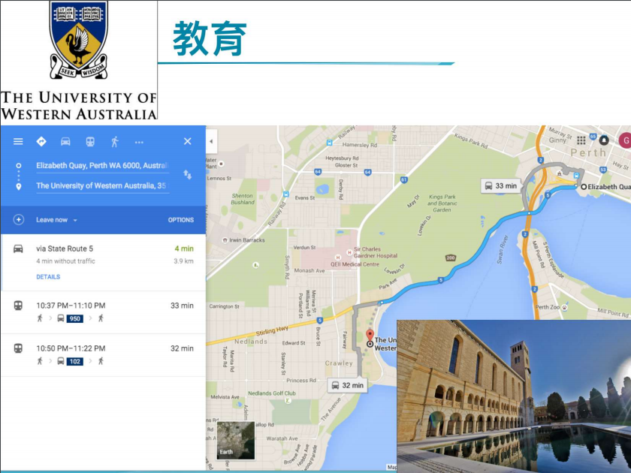Open Google notifications bell
631x473 pixels.
(604, 140)
